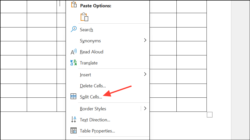Click the Read Aloud speaker icon
The width and height of the screenshot is (250, 140).
point(74,52)
